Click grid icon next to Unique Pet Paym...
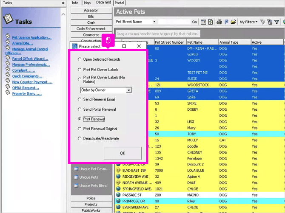This screenshot has width=285, height=213. [x=76, y=169]
